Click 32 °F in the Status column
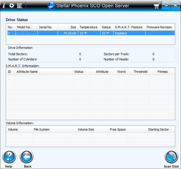The image size is (181, 169). [107, 33]
